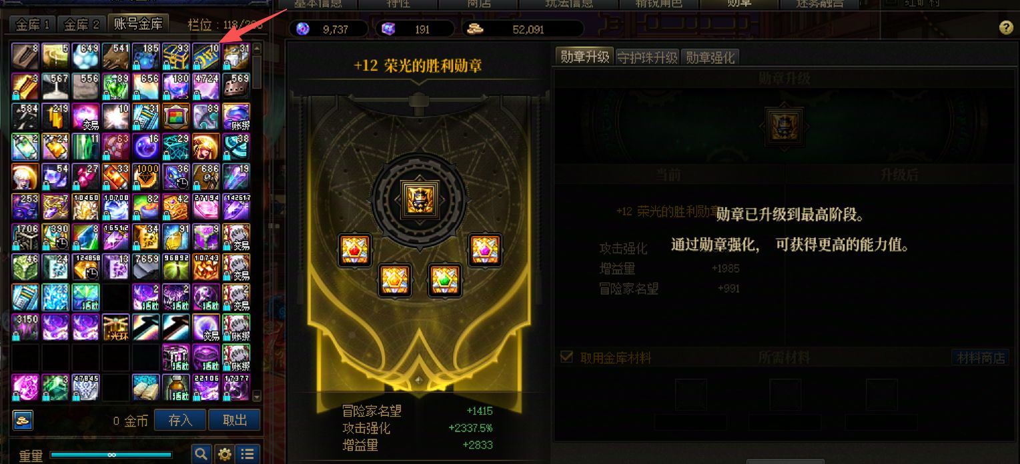Click the magnifier search icon under the vault
Image resolution: width=1020 pixels, height=464 pixels.
(x=201, y=455)
